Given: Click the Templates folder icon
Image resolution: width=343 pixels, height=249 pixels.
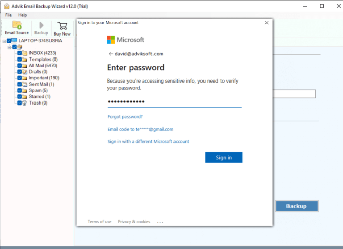Looking at the screenshot, I should (x=25, y=59).
